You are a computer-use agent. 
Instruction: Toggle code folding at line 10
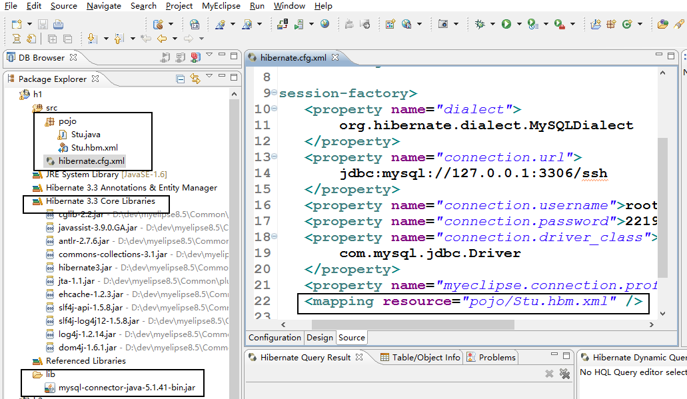click(274, 108)
